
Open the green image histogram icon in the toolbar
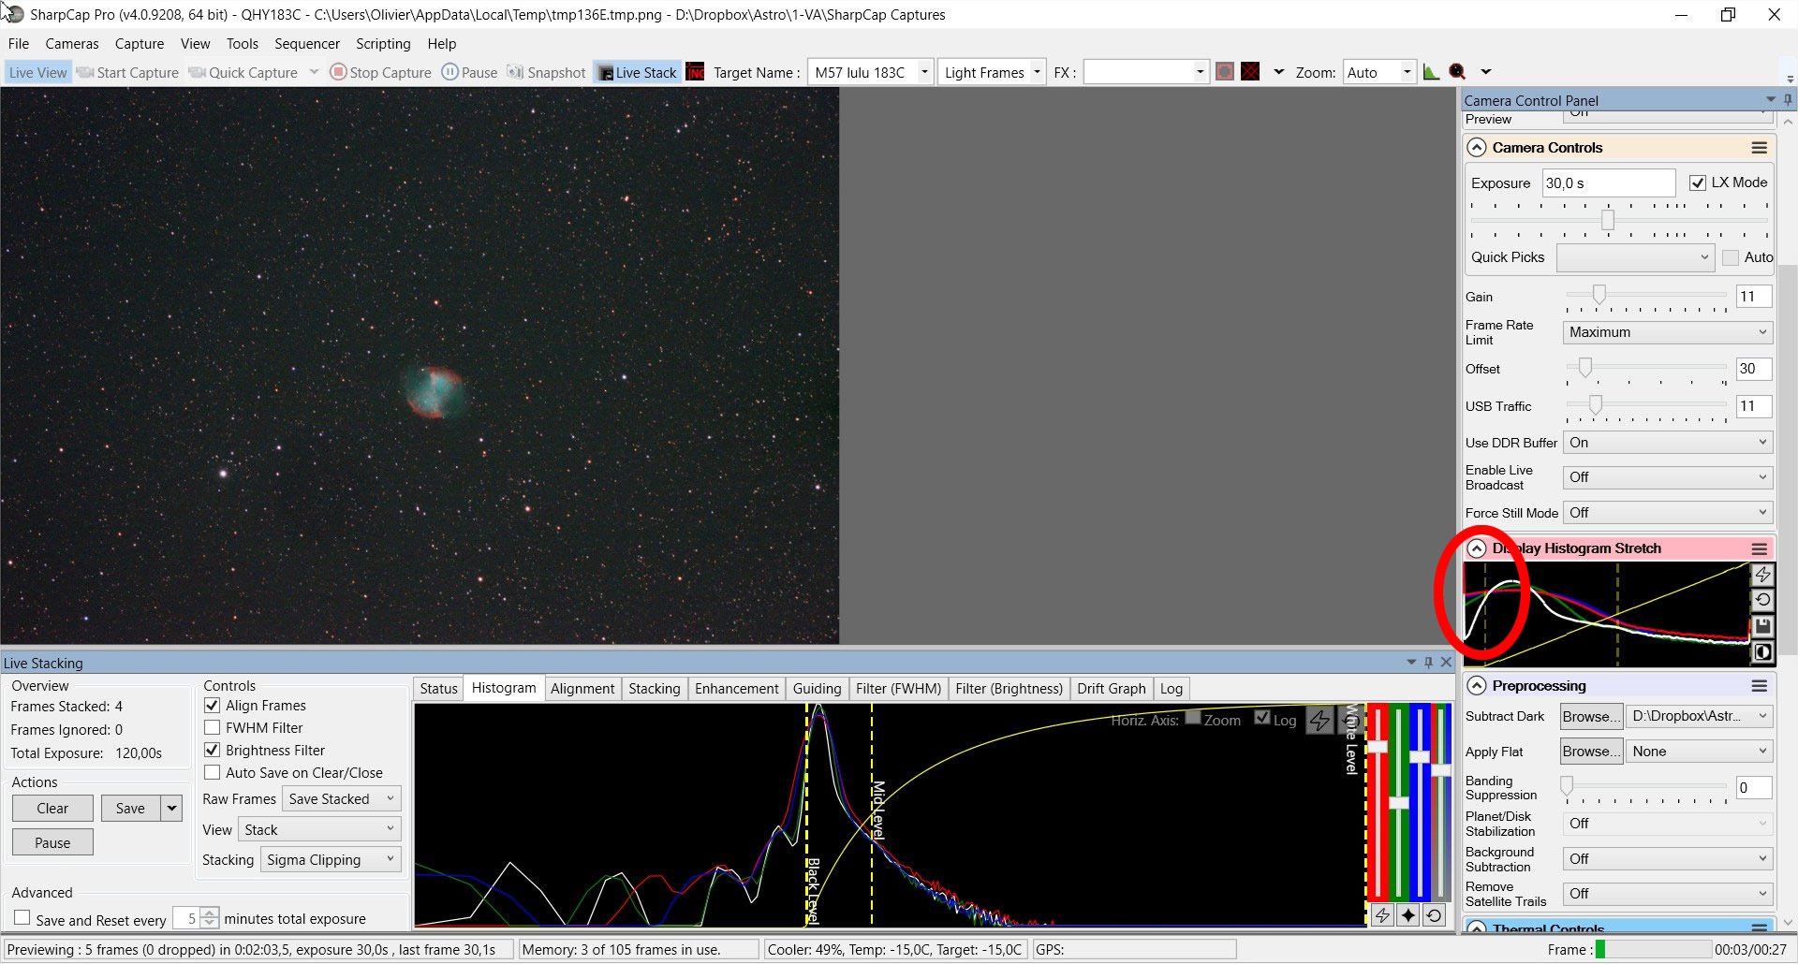pyautogui.click(x=1431, y=72)
